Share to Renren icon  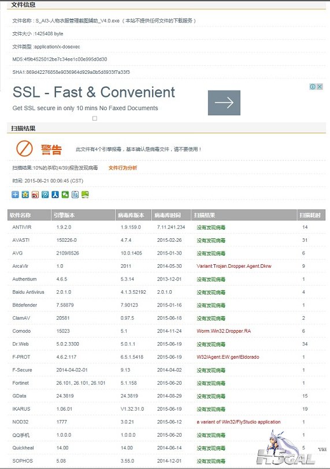(x=55, y=195)
